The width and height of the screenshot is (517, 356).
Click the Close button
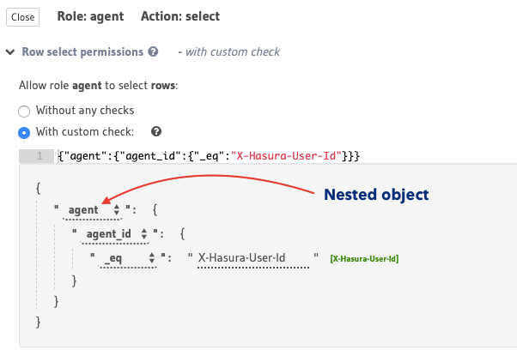(23, 17)
